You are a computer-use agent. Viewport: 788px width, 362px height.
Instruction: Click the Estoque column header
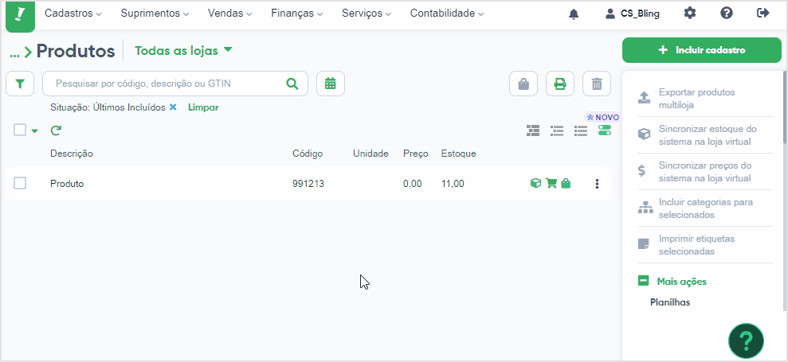458,154
